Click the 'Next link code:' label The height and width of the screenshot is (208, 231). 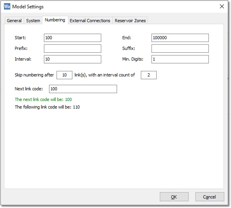[29, 89]
